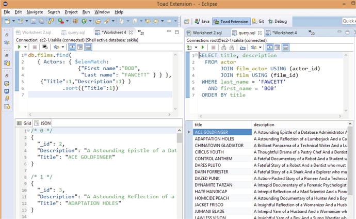The height and width of the screenshot is (219, 356).
Task: Show hidden editors list in left tab bar
Action: 140,33
